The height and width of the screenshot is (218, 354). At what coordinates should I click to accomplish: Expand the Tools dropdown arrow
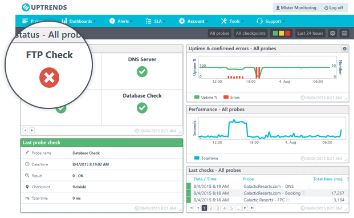(242, 22)
